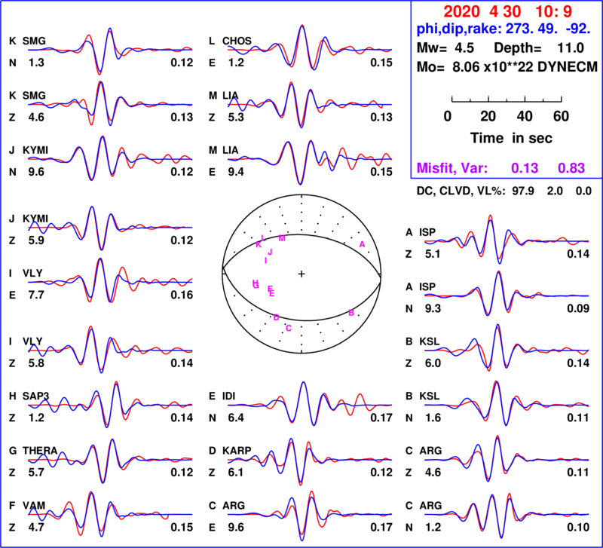Click the ARG Z misfit value 0.11
Image resolution: width=603 pixels, height=548 pixels.
coord(578,472)
